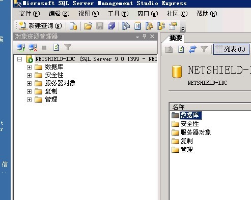Open the 帮助(H) menu
251x200 pixels.
point(207,14)
